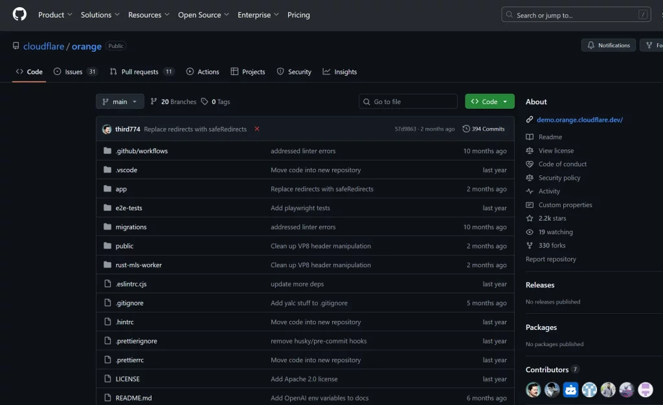Switch to the Issues tab
Screen dimensions: 663x405
[76, 72]
